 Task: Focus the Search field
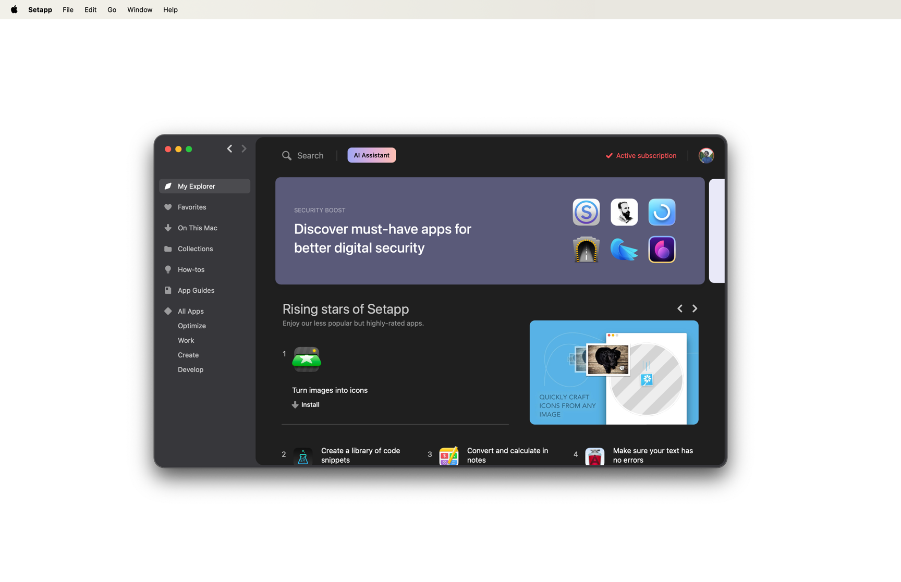pyautogui.click(x=310, y=155)
